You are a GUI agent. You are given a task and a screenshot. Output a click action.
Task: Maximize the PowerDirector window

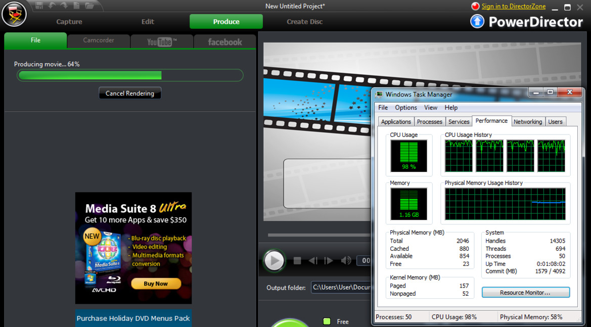567,7
